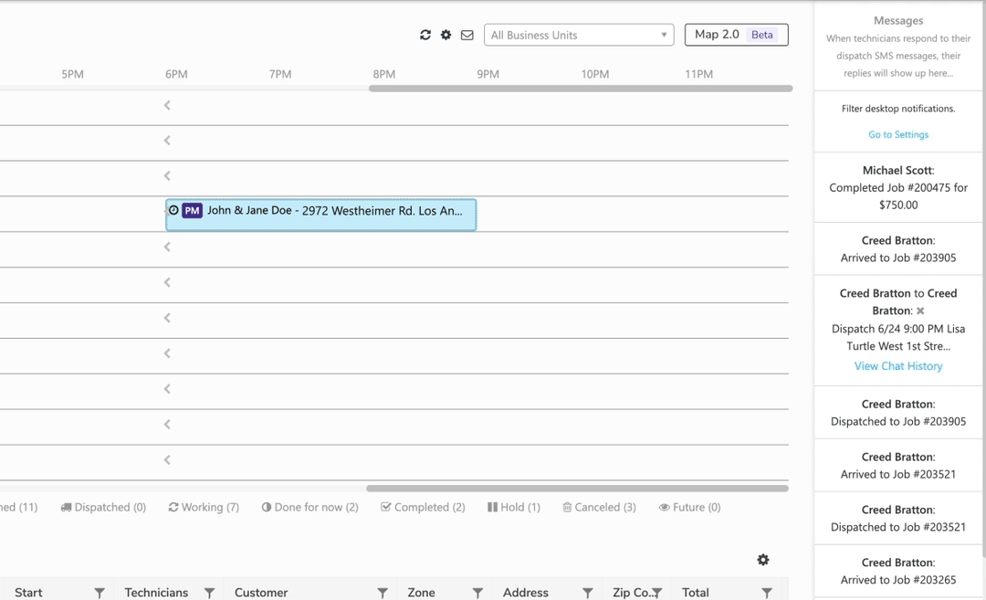Open the filter for the Start column
This screenshot has height=600, width=986.
click(100, 593)
